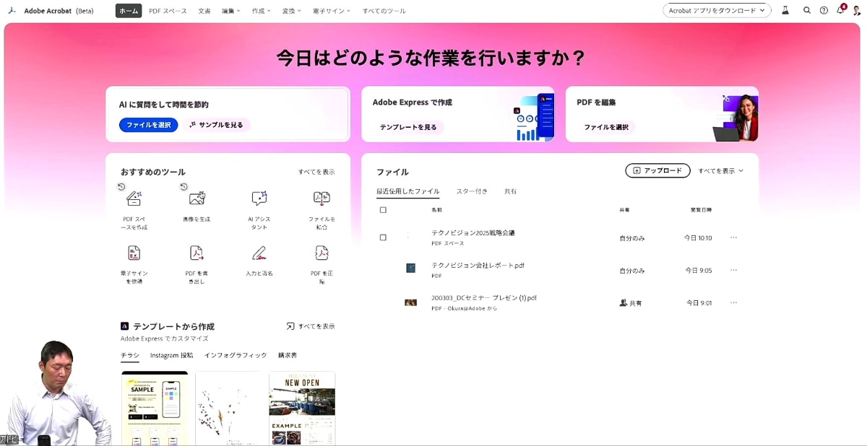Click the 共有 people icon in file row
This screenshot has height=446, width=867.
point(624,303)
